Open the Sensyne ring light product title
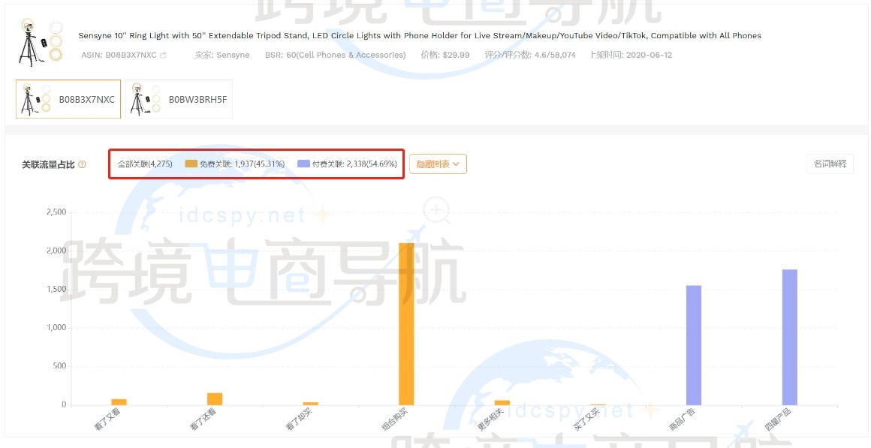 click(x=419, y=36)
